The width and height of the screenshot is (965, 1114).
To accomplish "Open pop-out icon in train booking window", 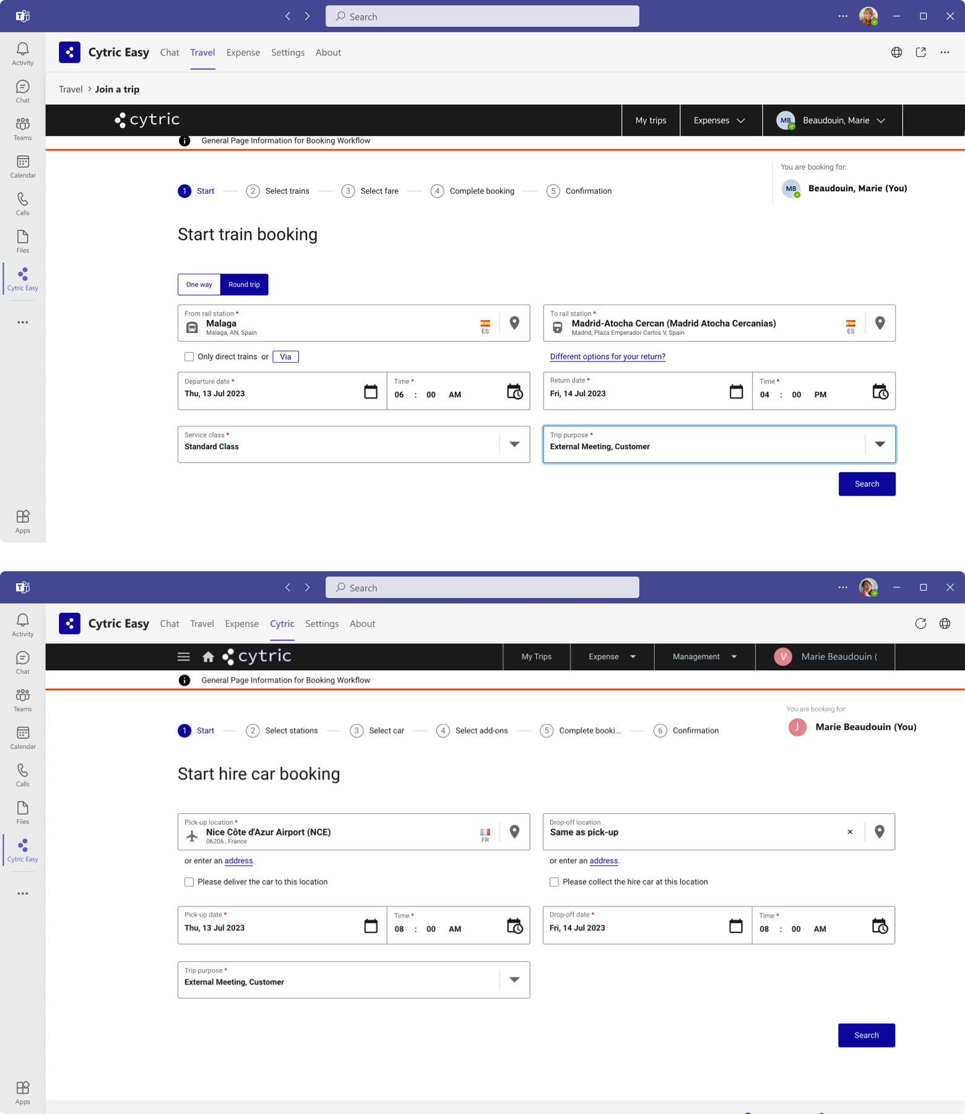I will pos(920,53).
